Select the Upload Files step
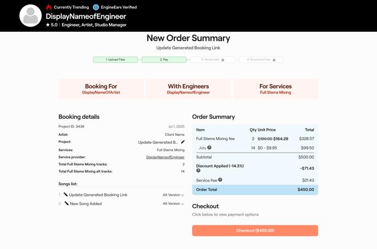 click(115, 60)
